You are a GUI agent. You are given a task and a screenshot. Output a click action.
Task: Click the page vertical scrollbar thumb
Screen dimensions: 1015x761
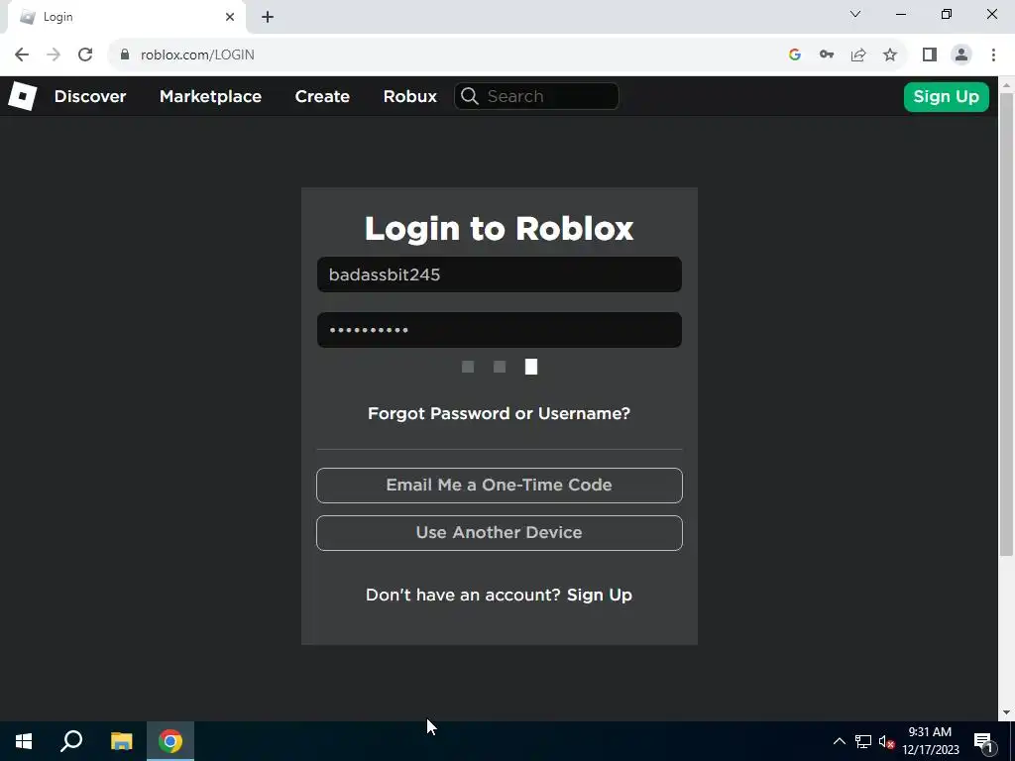(x=1007, y=324)
